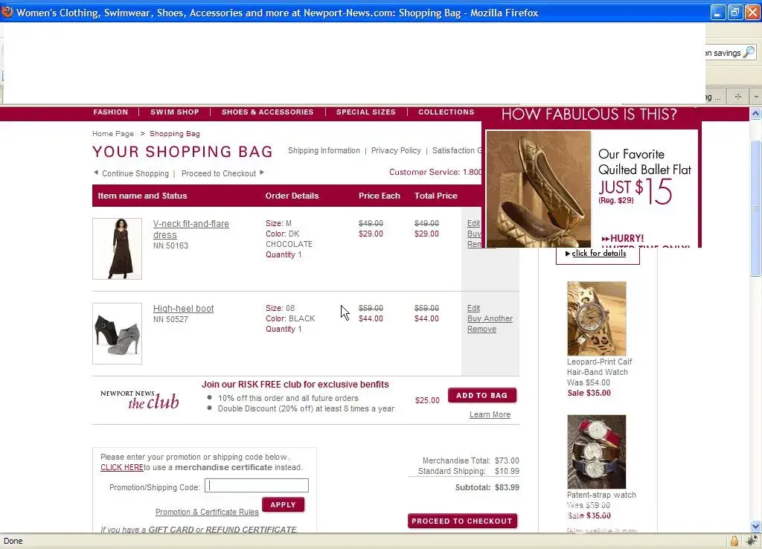Viewport: 762px width, 549px height.
Task: Open a new tab with plus button
Action: 737,97
